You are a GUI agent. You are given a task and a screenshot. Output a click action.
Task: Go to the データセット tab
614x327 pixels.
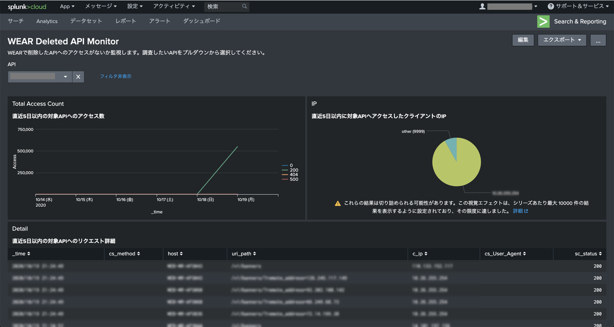click(x=86, y=21)
